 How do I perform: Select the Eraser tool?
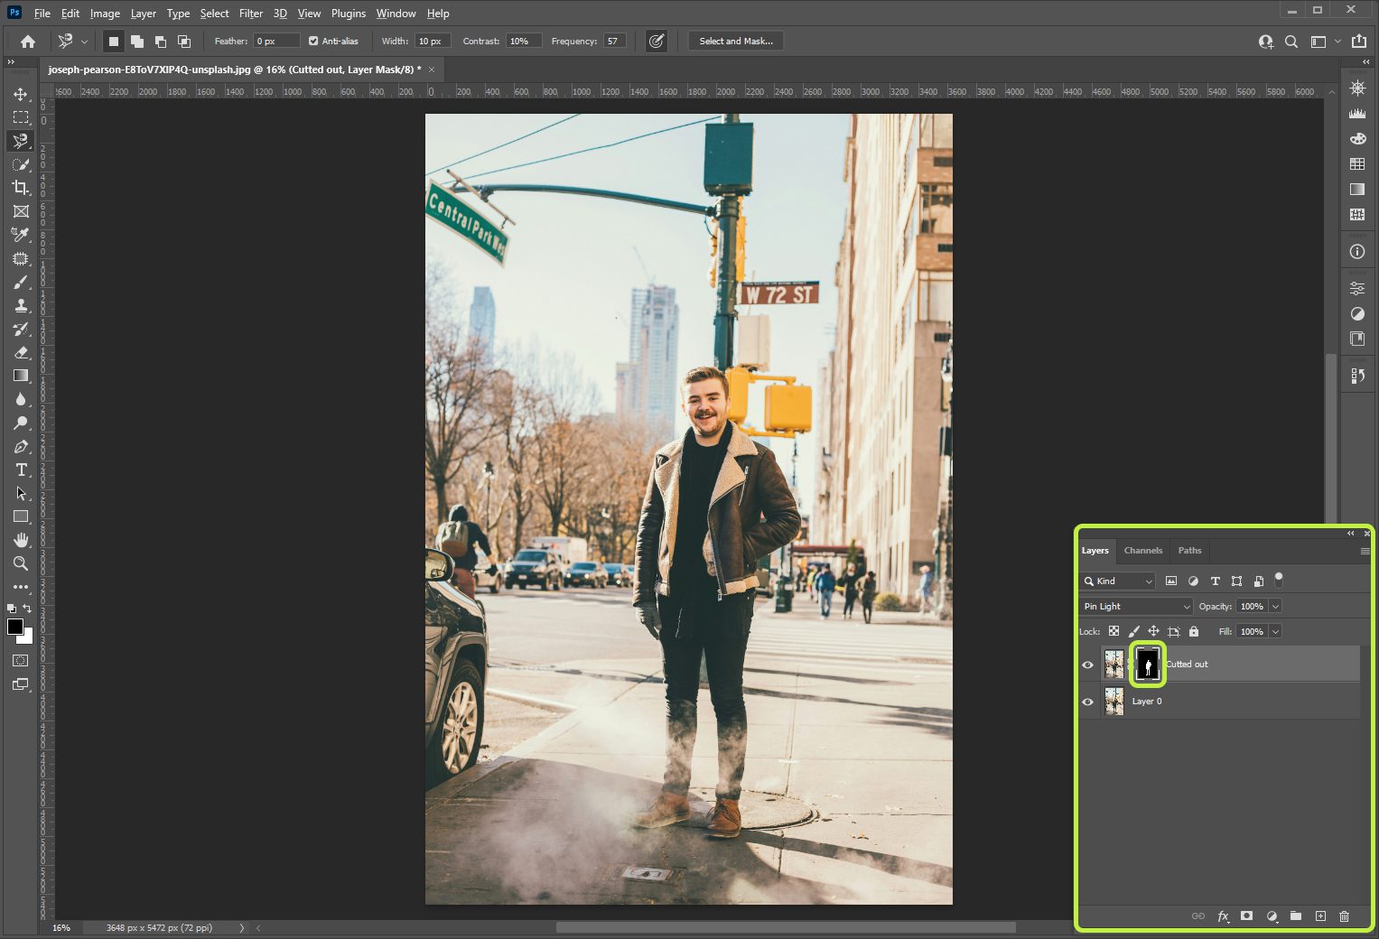21,353
